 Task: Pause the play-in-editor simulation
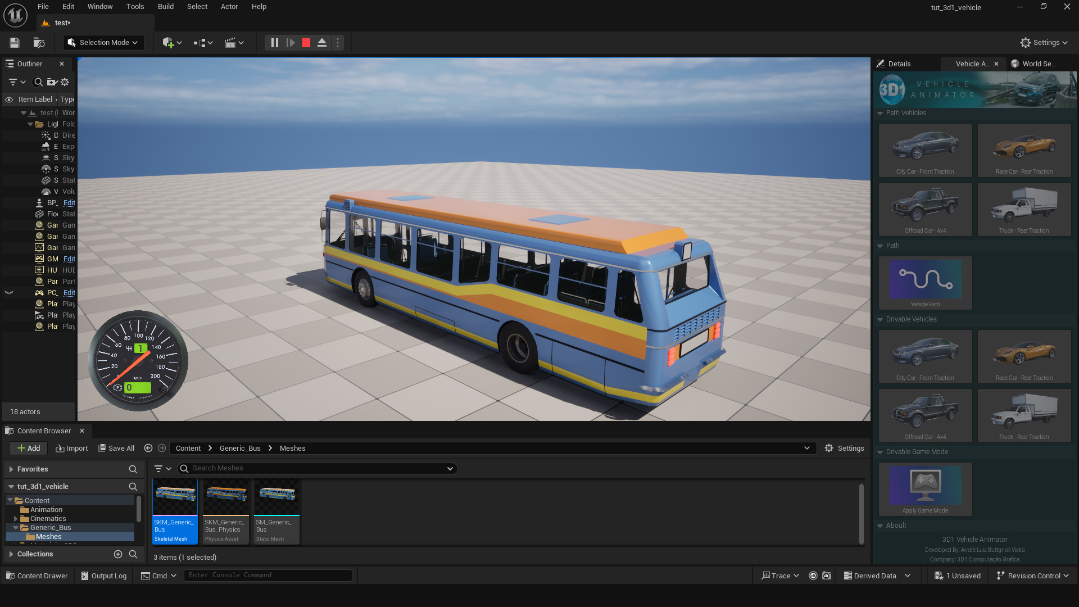point(274,43)
